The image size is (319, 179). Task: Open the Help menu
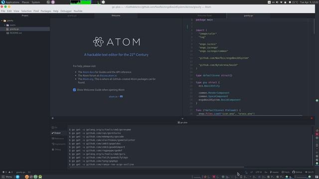tap(55, 11)
